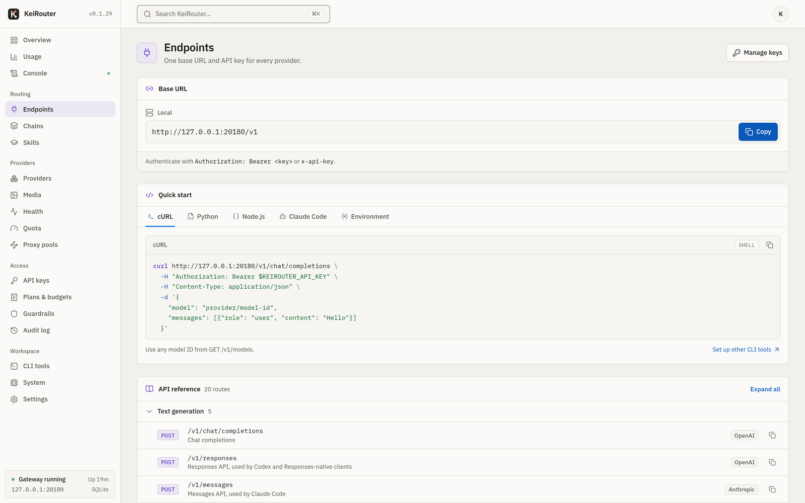Image resolution: width=805 pixels, height=503 pixels.
Task: Click the SHELL language badge
Action: coord(747,245)
